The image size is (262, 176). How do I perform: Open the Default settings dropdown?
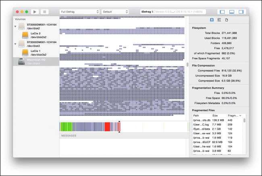(x=115, y=12)
